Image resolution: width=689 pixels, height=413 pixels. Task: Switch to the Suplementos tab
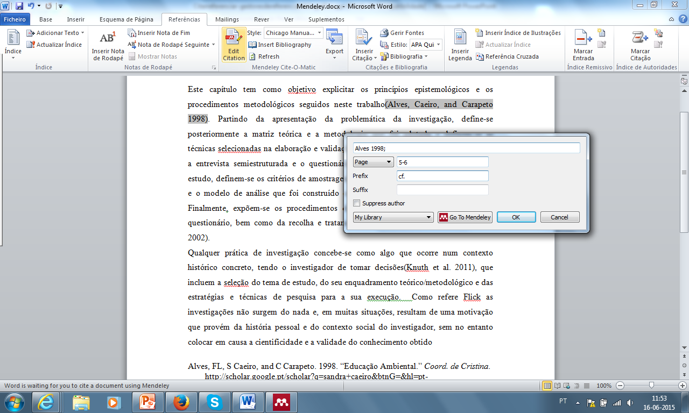[327, 19]
